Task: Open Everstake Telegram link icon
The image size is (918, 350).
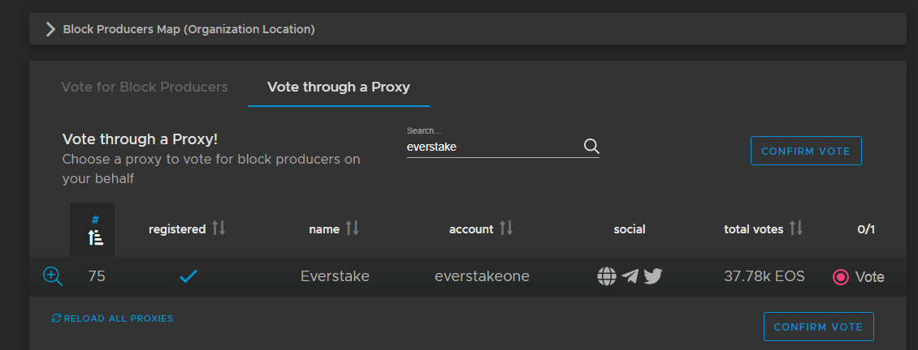Action: click(x=630, y=276)
